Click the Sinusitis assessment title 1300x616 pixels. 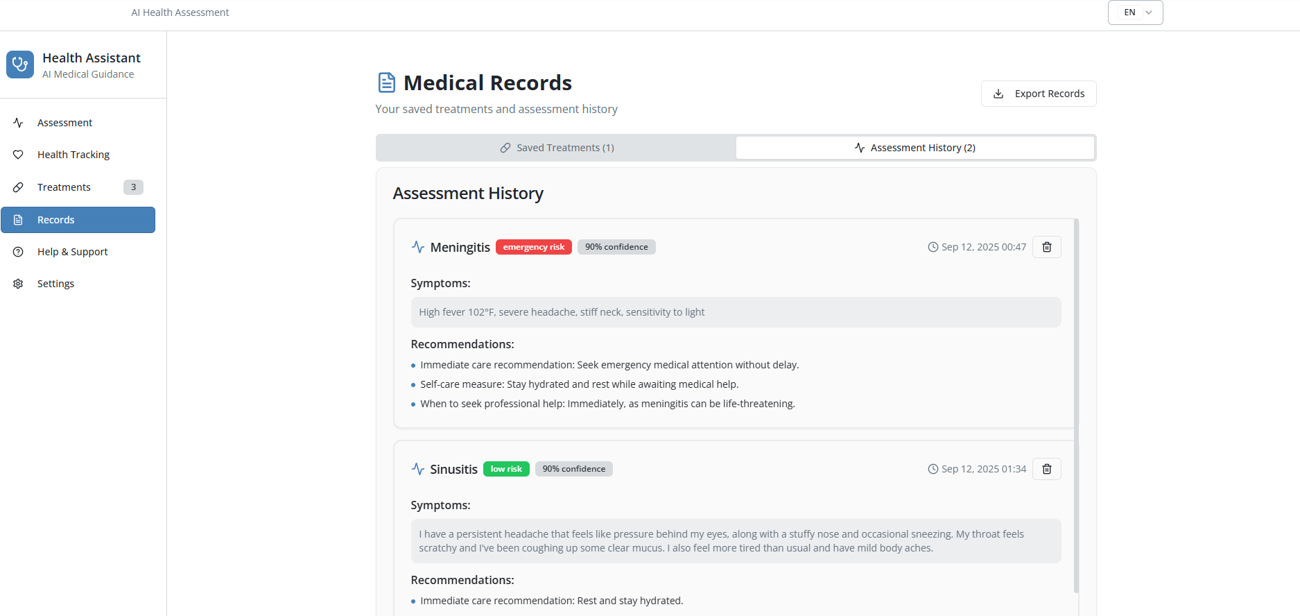pos(454,469)
